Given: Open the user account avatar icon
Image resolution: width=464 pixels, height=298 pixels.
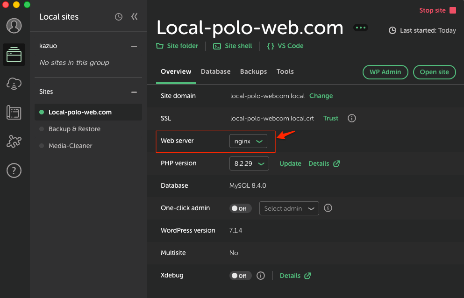Looking at the screenshot, I should [x=14, y=26].
